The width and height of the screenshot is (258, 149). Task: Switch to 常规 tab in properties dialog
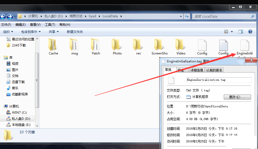point(170,70)
